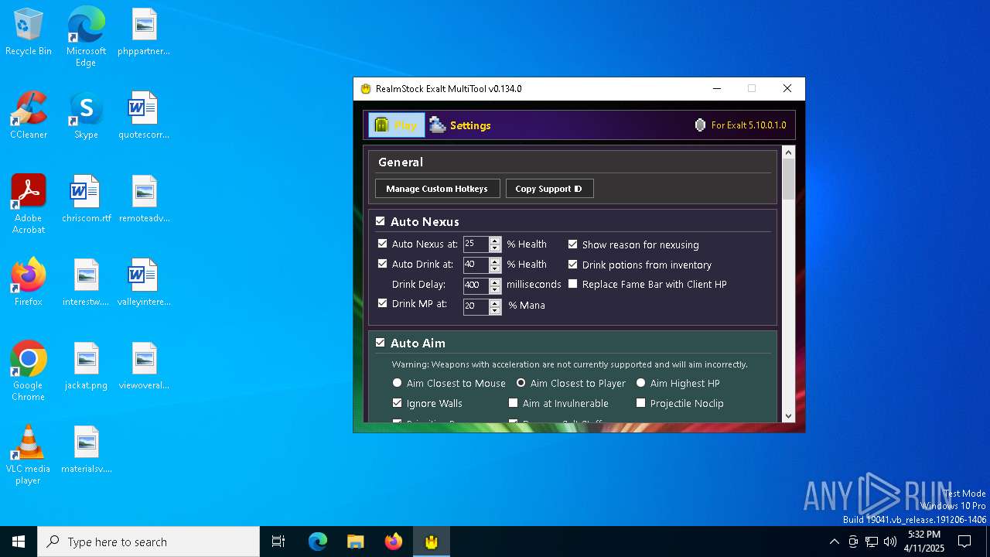Screen dimensions: 990x557
Task: Toggle the Auto Nexus section checkbox
Action: tap(381, 221)
